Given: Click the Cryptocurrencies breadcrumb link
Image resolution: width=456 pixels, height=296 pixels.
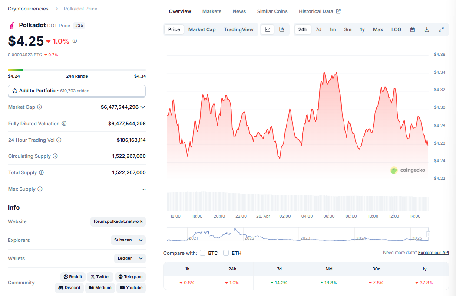Looking at the screenshot, I should [28, 9].
